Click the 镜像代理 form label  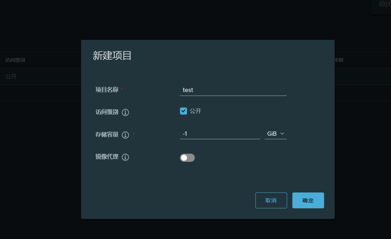pyautogui.click(x=107, y=157)
